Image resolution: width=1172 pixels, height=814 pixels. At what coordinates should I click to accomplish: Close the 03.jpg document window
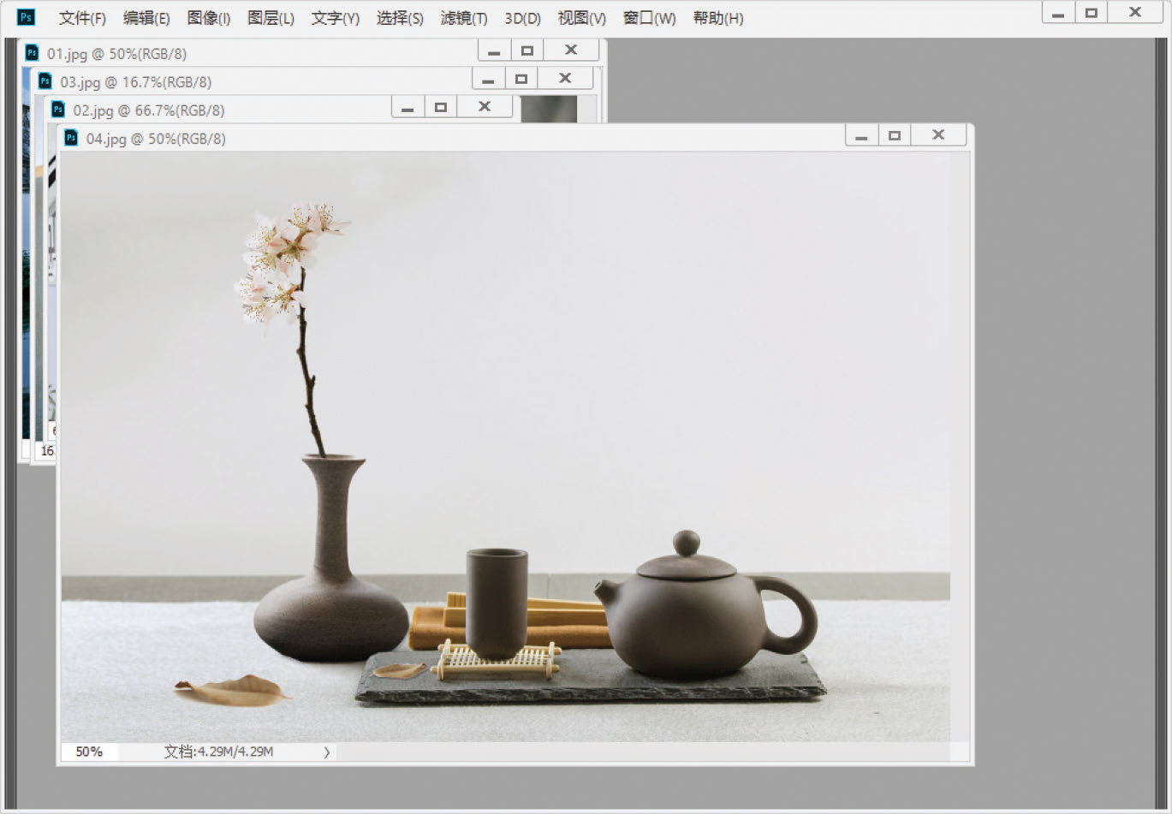point(565,79)
